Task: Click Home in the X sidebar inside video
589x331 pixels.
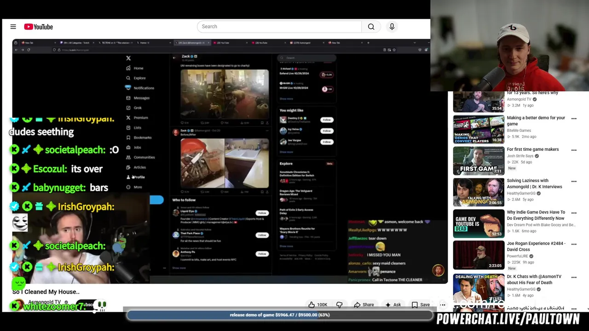Action: (x=135, y=68)
